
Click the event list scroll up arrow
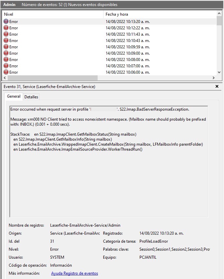(219, 13)
